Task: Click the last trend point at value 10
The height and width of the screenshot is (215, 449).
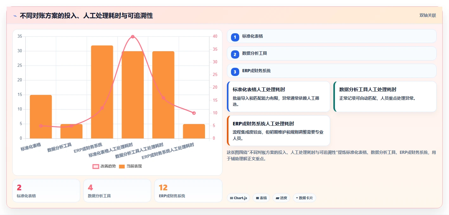Action: pyautogui.click(x=194, y=113)
